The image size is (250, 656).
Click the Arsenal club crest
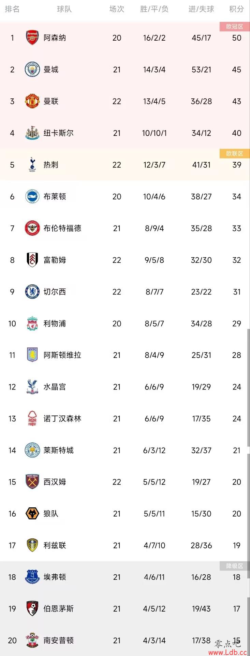pyautogui.click(x=32, y=38)
